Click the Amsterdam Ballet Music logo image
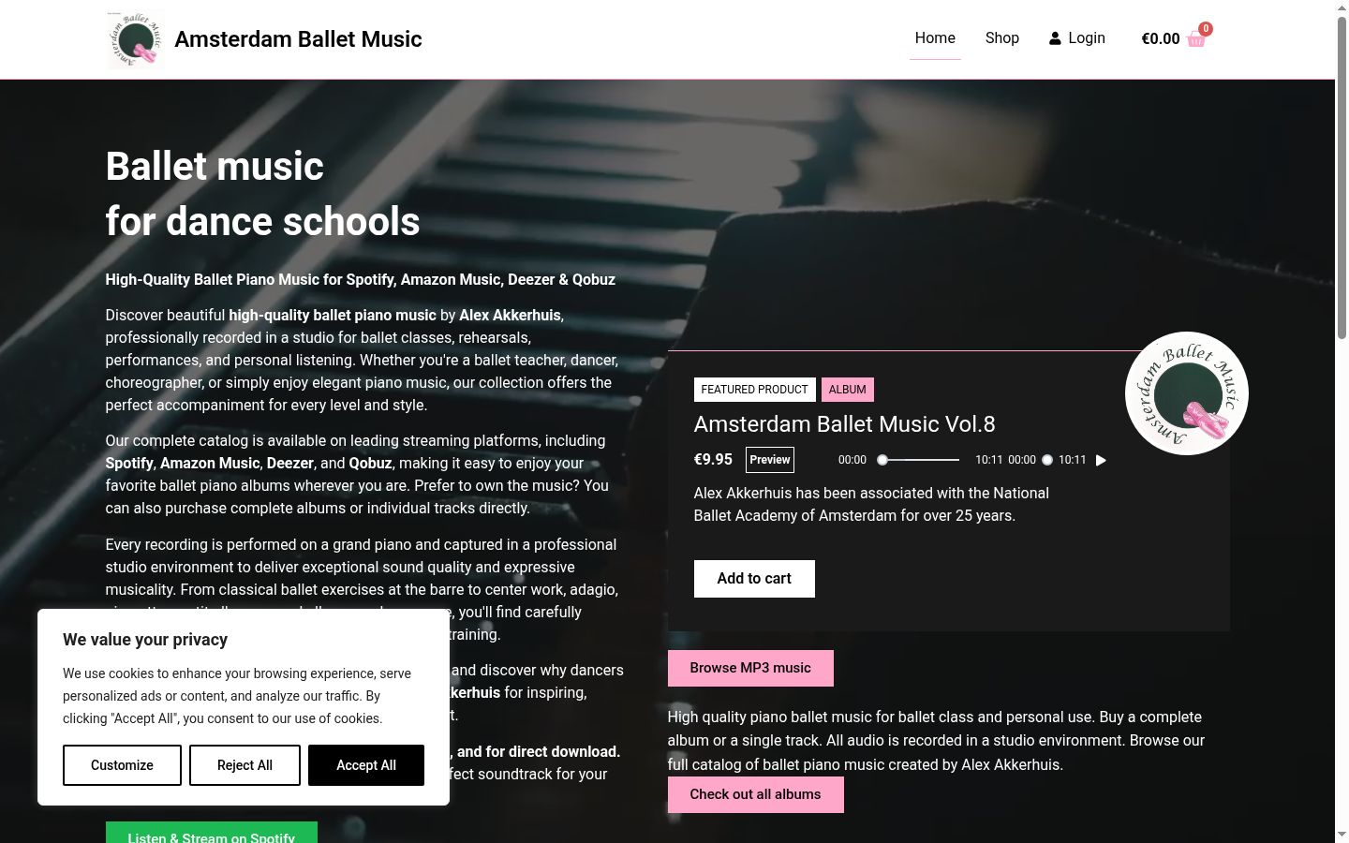This screenshot has width=1349, height=843. pyautogui.click(x=136, y=39)
